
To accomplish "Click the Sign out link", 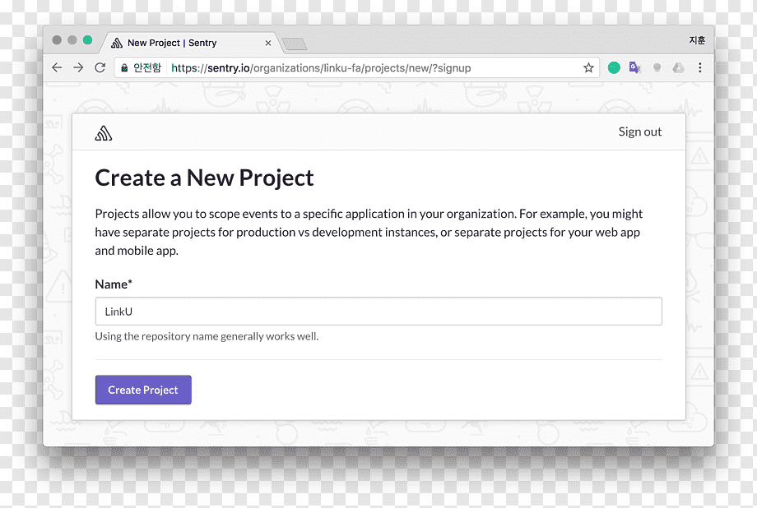I will (x=639, y=132).
